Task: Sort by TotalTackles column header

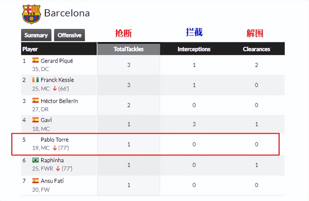Action: [128, 49]
